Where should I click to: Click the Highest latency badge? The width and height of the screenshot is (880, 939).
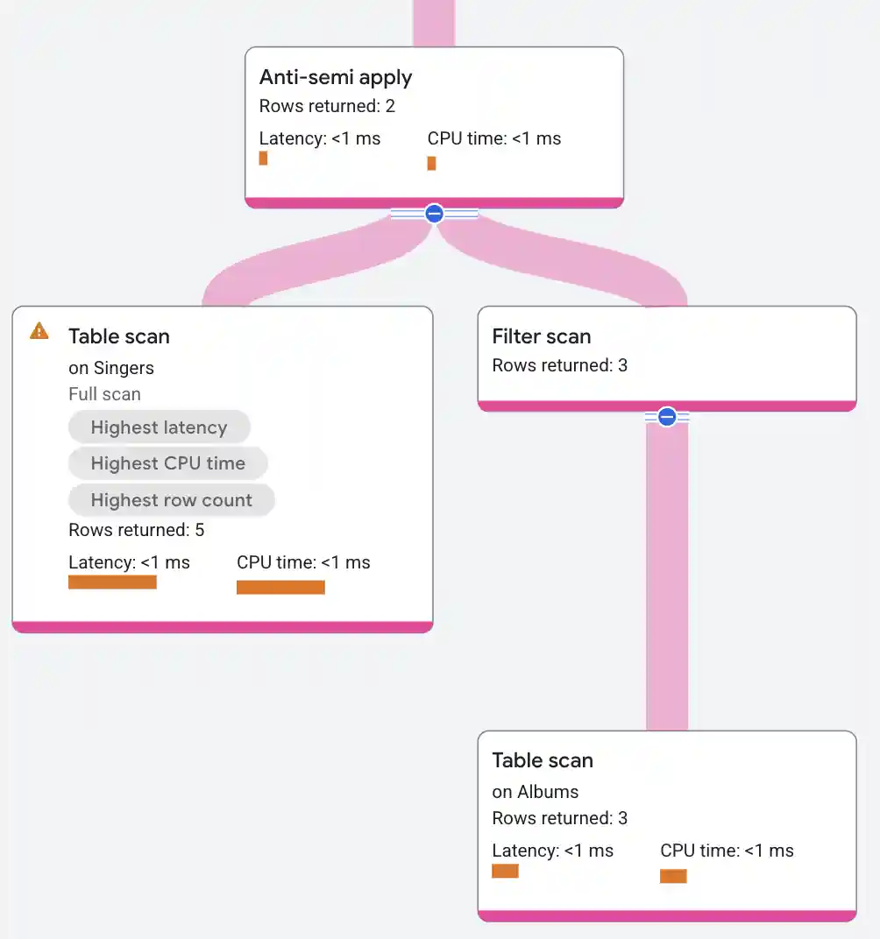click(159, 427)
